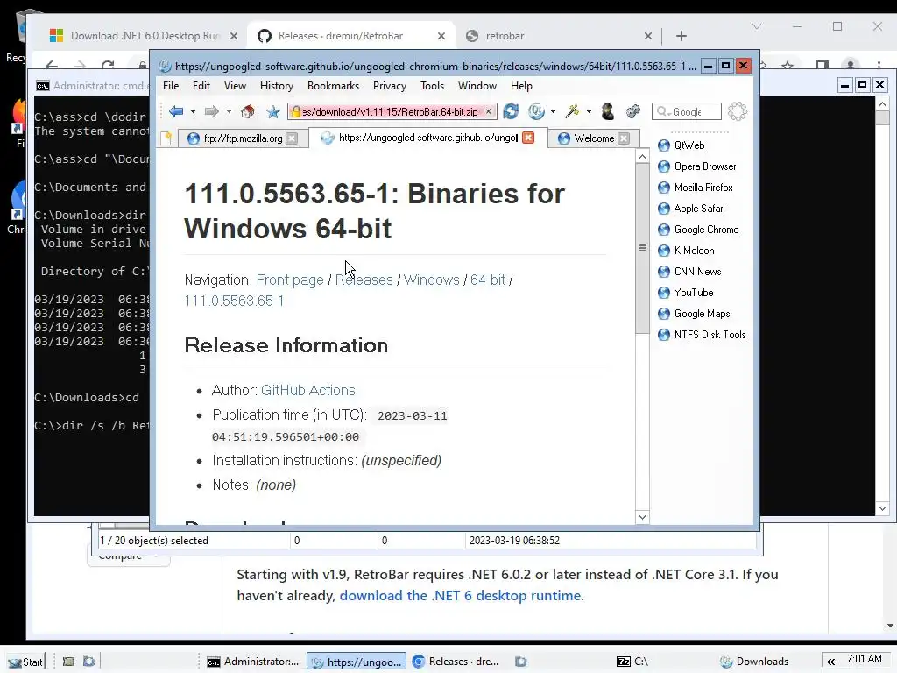The width and height of the screenshot is (897, 673).
Task: Open the YouTube bookmark
Action: click(685, 293)
